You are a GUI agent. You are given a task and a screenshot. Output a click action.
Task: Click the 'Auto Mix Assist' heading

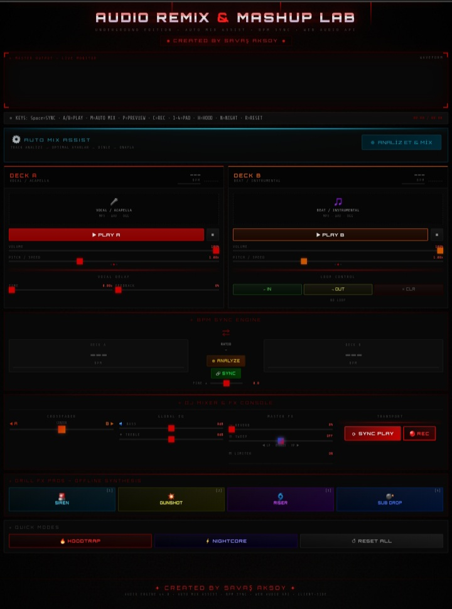pyautogui.click(x=57, y=140)
